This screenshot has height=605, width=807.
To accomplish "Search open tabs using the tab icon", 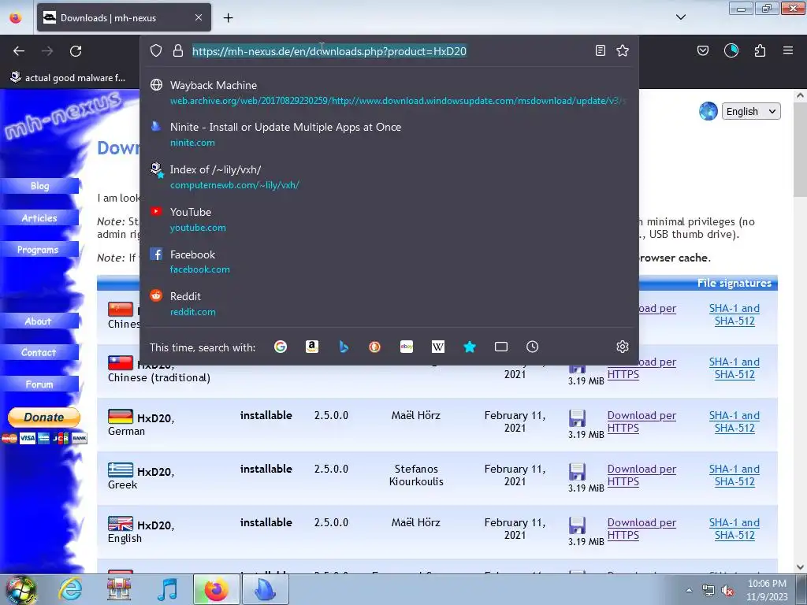I will tap(500, 347).
